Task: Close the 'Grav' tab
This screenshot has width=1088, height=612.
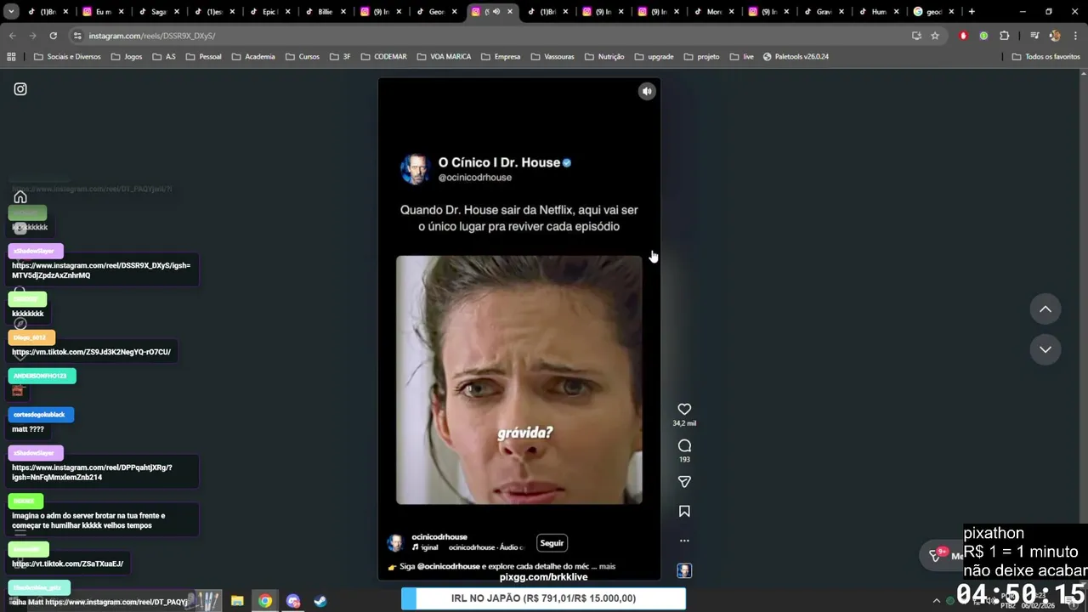Action: [x=841, y=12]
